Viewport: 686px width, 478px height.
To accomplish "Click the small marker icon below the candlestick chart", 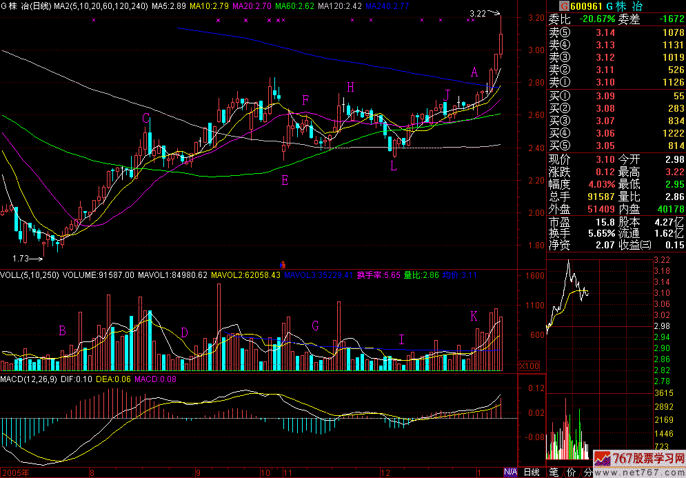I will [283, 263].
